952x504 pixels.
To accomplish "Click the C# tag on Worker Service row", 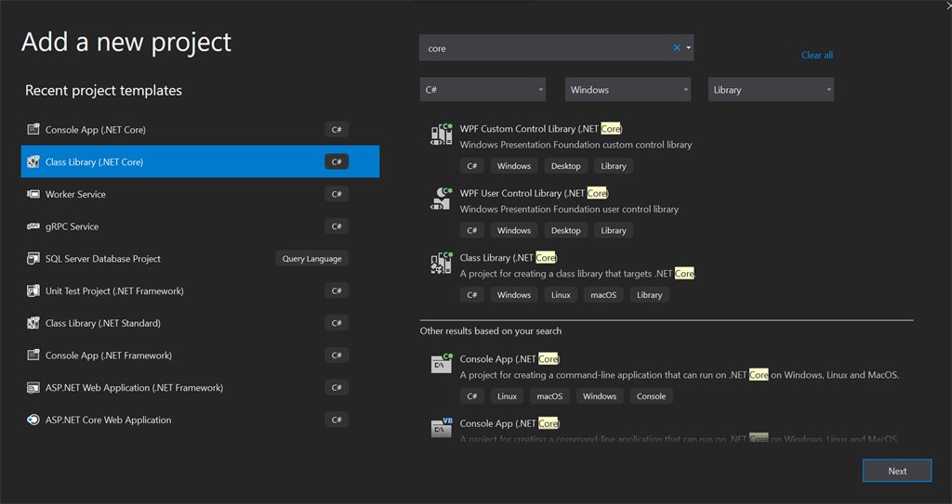I will (337, 194).
